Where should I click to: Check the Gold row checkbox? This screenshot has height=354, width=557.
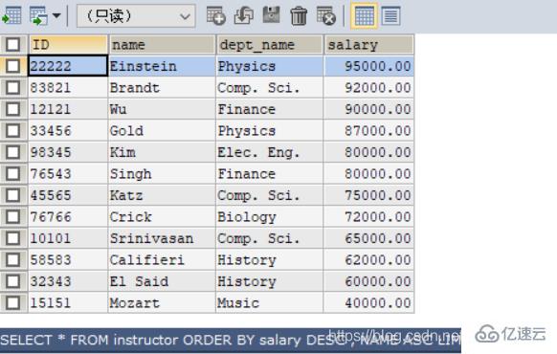13,131
